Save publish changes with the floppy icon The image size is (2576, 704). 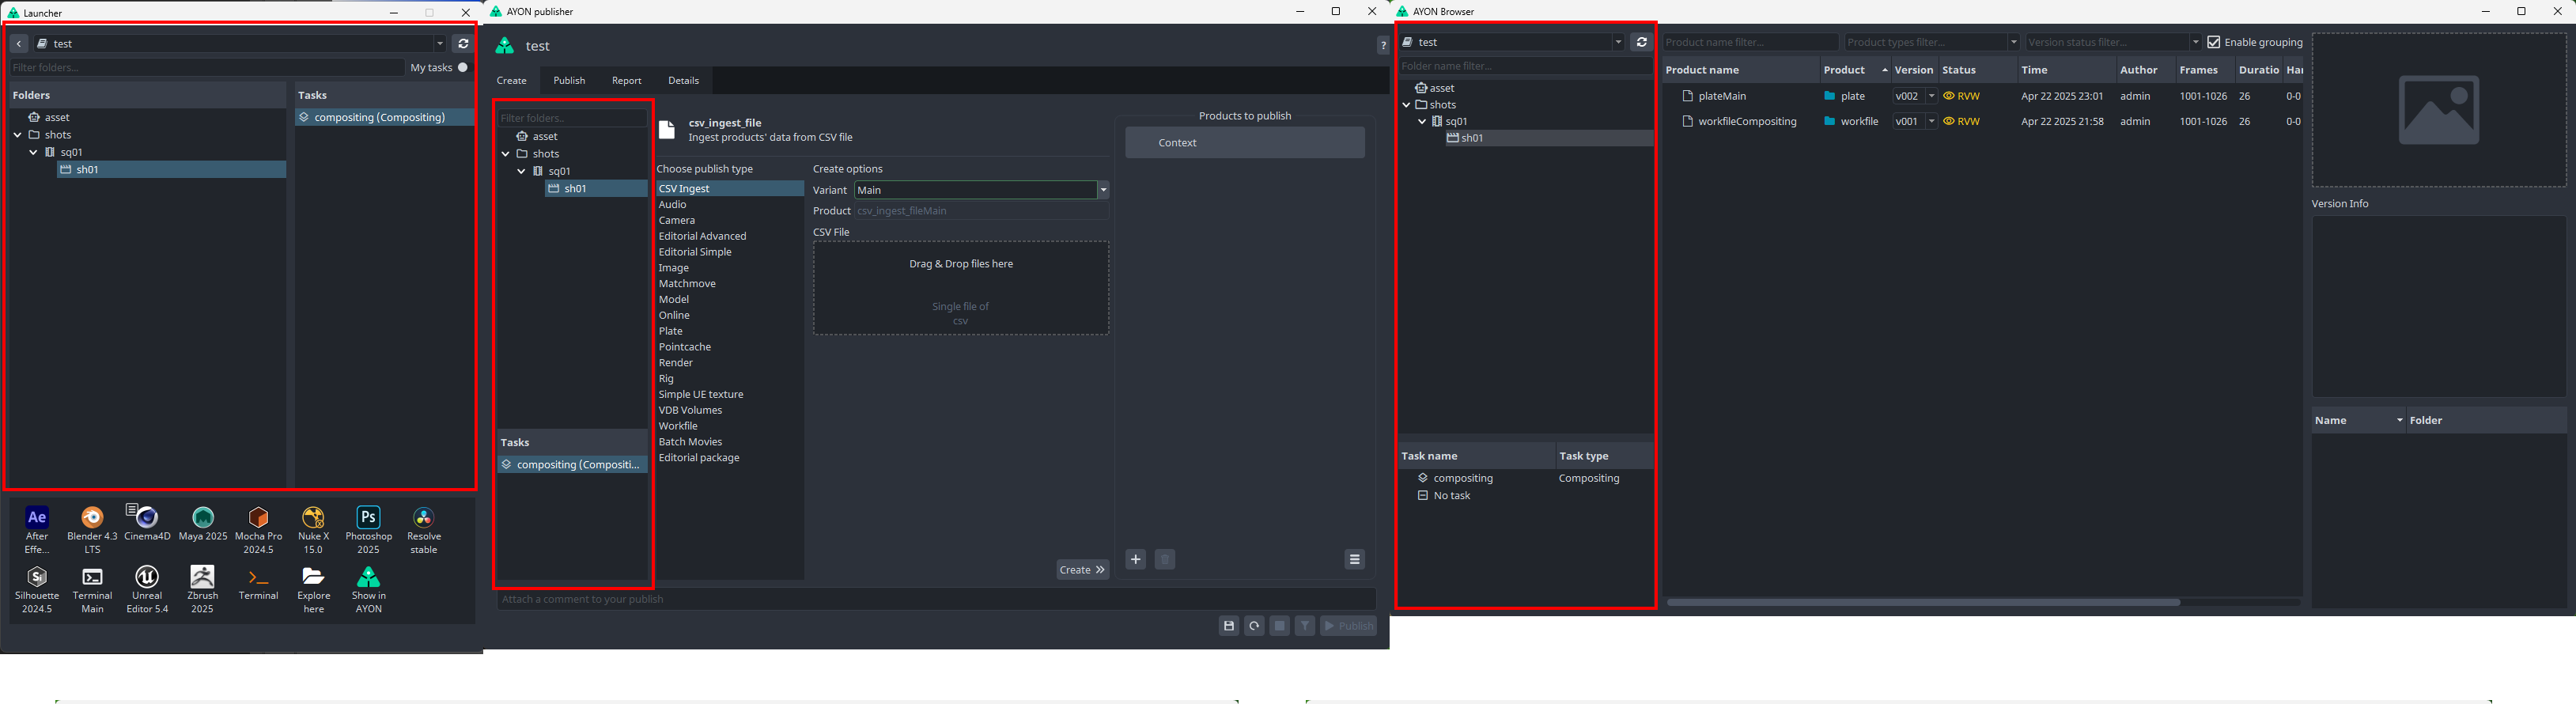coord(1229,626)
